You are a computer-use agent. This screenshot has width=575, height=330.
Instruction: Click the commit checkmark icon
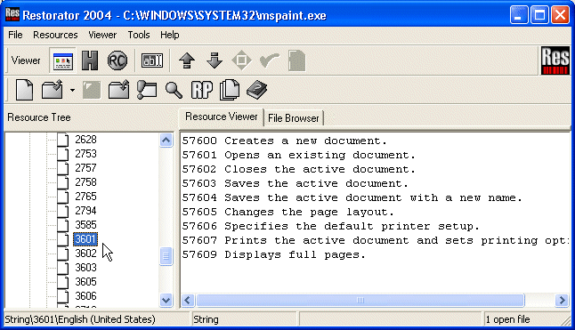269,60
